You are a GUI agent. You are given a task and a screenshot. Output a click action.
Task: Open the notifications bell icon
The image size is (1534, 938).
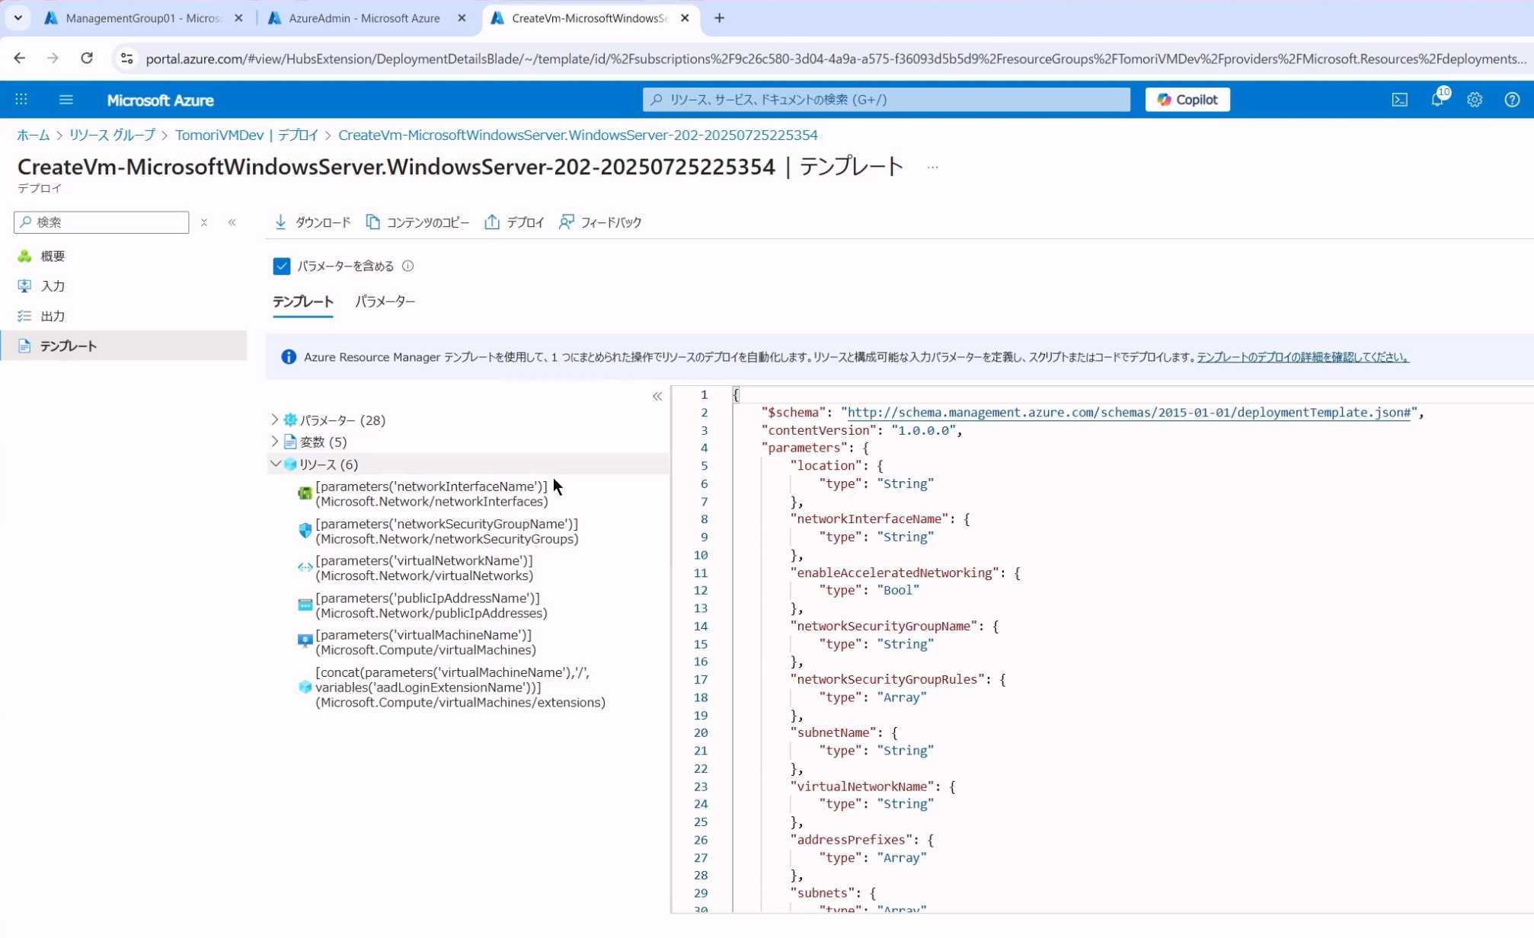click(1437, 100)
